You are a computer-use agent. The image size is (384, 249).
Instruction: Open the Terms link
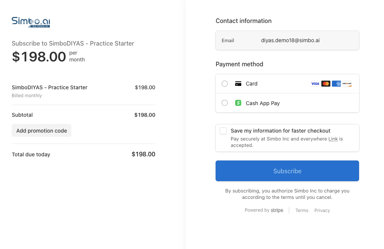[302, 211]
